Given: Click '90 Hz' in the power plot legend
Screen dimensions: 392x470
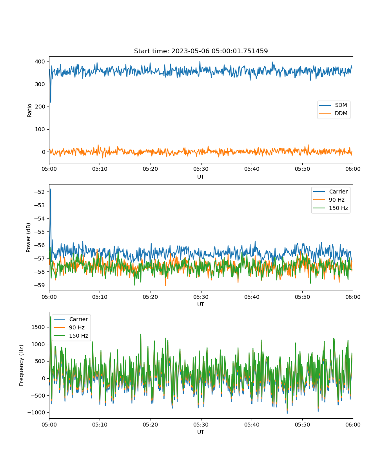Looking at the screenshot, I should pyautogui.click(x=331, y=200).
